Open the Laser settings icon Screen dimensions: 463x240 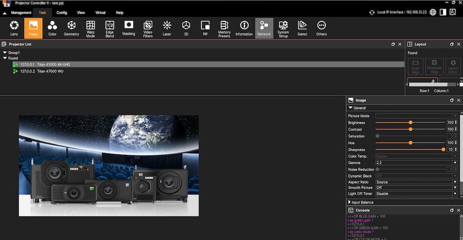(x=167, y=28)
